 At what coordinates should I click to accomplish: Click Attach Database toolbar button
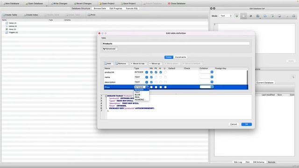coord(152,3)
